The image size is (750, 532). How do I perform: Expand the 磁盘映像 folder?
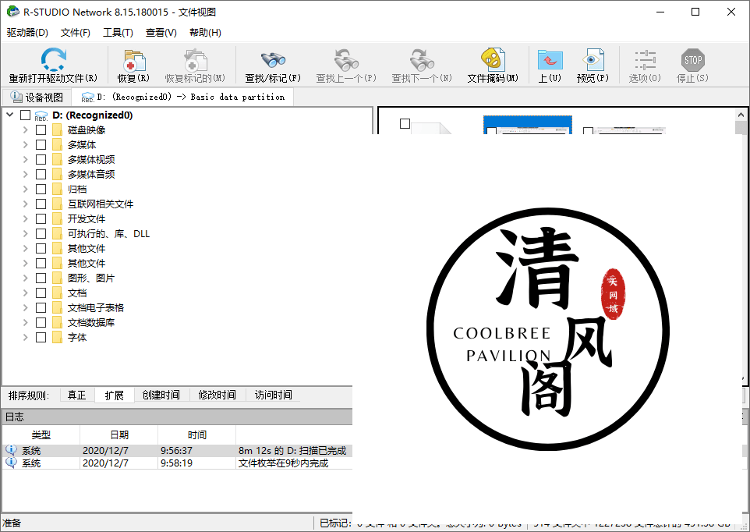(x=26, y=129)
